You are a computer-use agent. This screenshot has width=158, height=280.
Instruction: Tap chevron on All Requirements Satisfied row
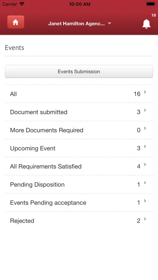click(145, 165)
